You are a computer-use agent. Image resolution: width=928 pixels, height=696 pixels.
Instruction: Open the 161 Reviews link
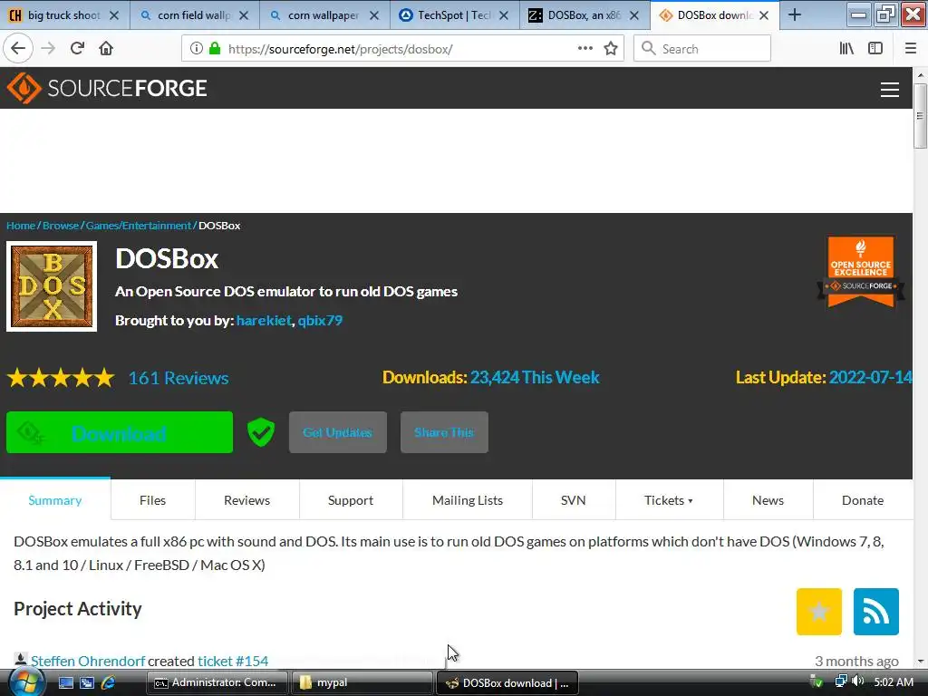(x=179, y=378)
